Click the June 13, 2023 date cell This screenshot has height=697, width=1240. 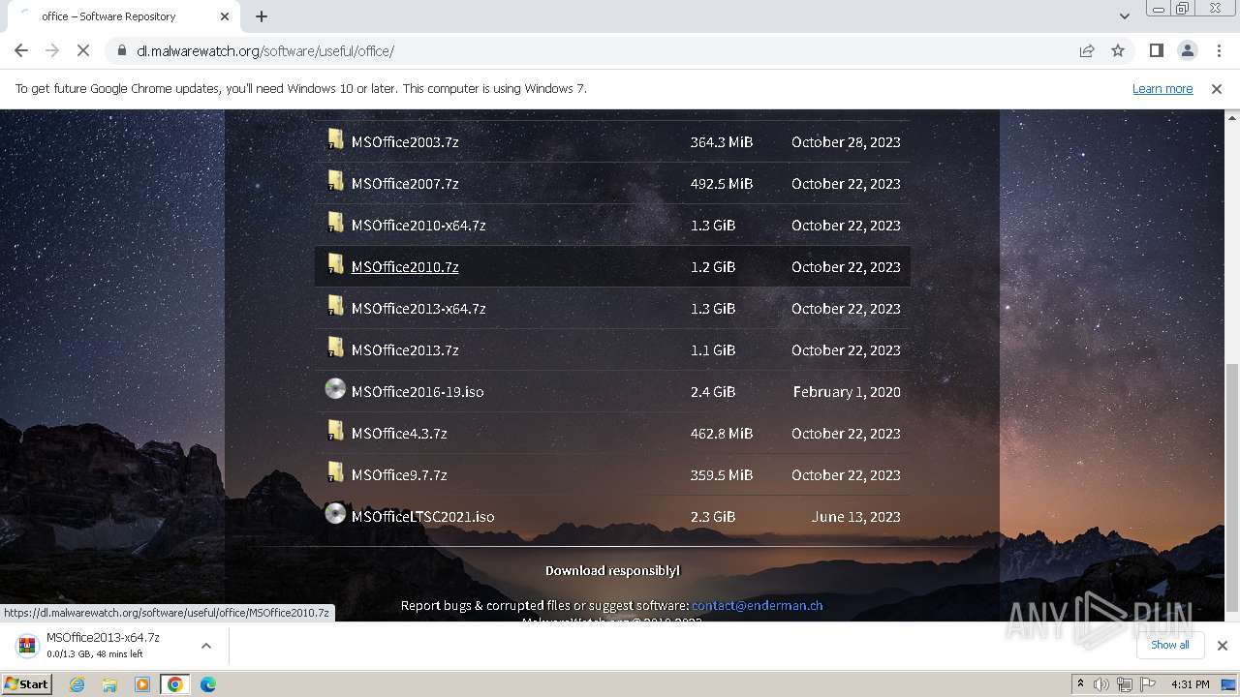pos(856,516)
